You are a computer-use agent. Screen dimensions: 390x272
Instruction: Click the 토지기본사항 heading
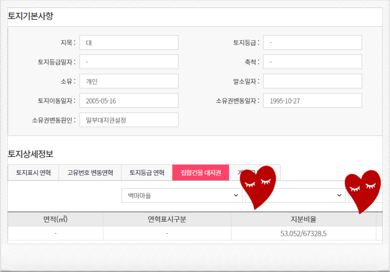30,16
